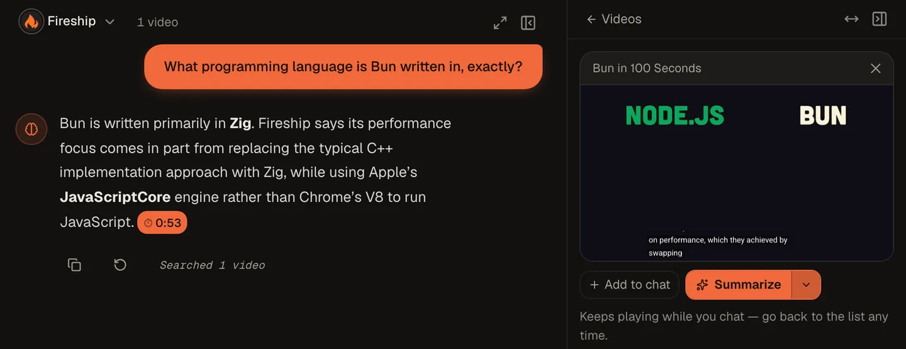Screen dimensions: 906x349
Task: Regenerate the assistant's response
Action: (120, 265)
